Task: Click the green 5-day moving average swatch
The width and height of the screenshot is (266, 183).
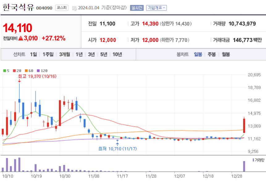Action: (x=5, y=71)
